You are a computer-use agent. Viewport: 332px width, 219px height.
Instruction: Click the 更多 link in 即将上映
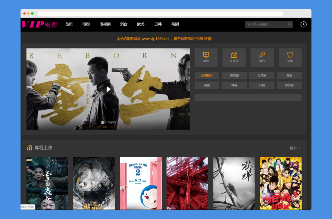(x=293, y=148)
